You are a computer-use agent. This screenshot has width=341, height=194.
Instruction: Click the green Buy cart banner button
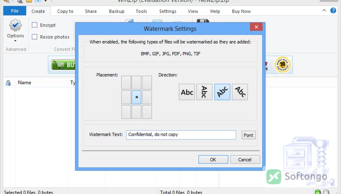pos(64,65)
